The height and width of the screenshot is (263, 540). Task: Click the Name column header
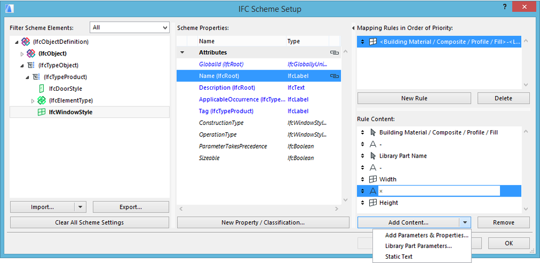(242, 41)
